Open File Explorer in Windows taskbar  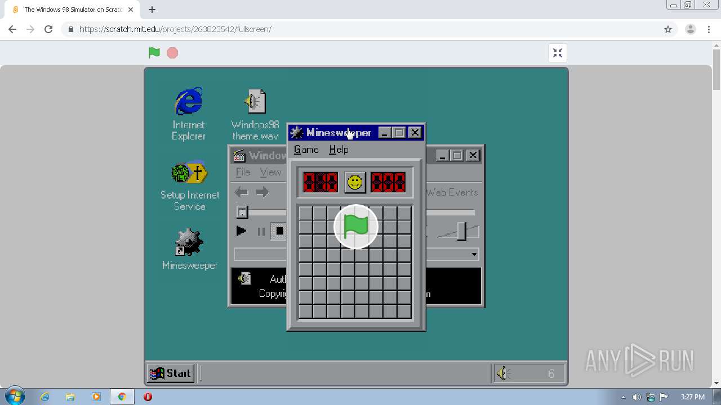click(x=70, y=397)
